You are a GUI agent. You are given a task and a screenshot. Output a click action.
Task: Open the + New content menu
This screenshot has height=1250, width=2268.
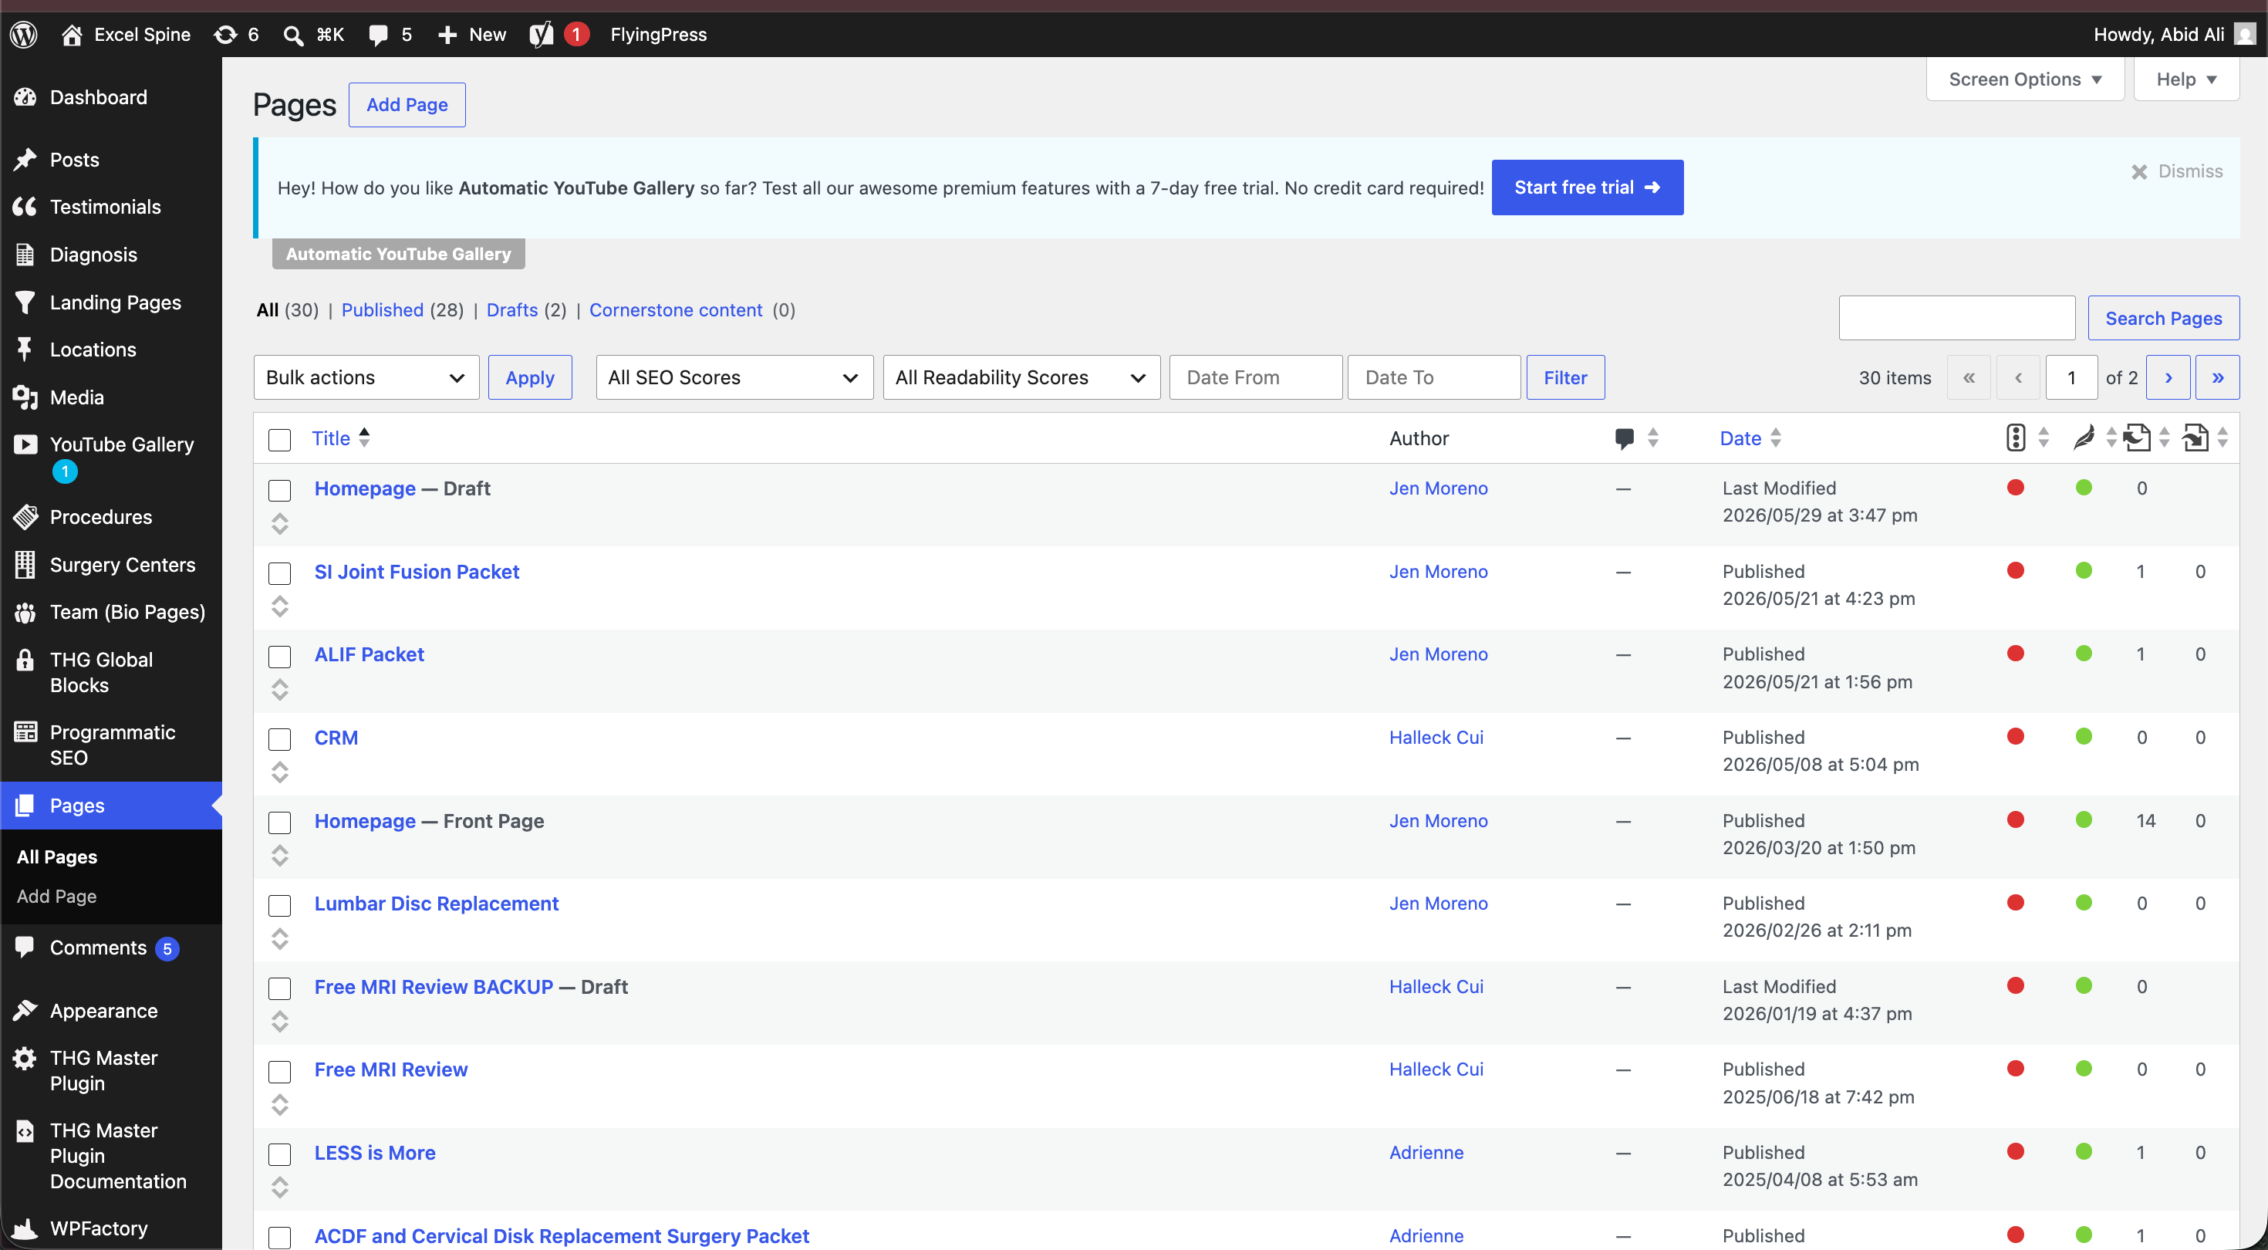coord(472,35)
